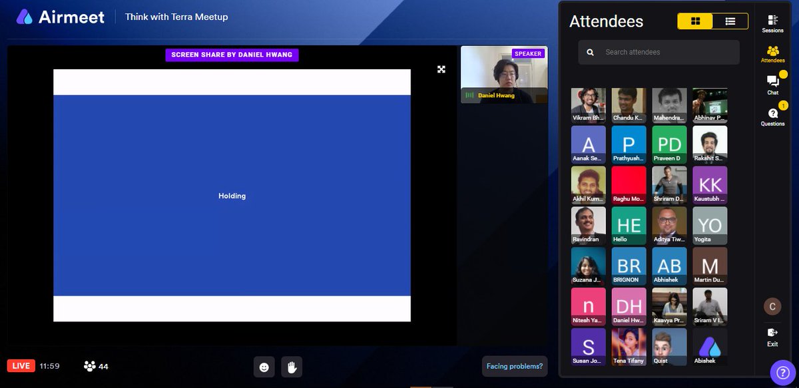Screen dimensions: 799x388
Task: Expand the screen share to fullscreen
Action: click(x=441, y=69)
